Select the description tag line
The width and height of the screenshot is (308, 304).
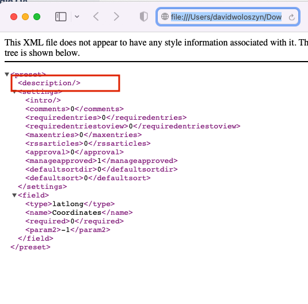tap(49, 83)
